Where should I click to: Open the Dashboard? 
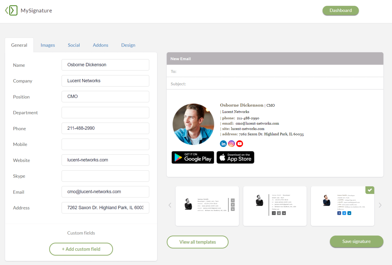341,10
